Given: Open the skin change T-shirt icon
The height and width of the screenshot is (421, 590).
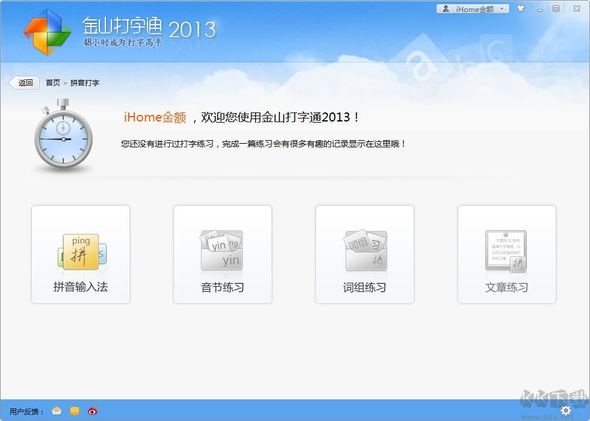Looking at the screenshot, I should click(x=521, y=8).
